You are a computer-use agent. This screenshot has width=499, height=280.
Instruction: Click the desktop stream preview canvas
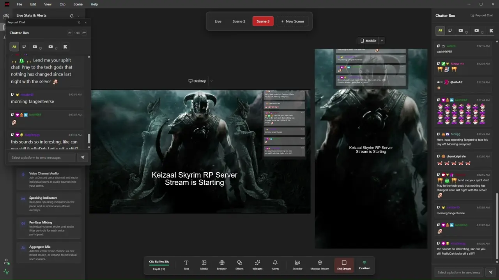tap(200, 152)
